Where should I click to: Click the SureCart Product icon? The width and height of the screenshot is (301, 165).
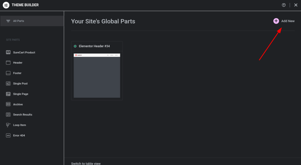pos(8,52)
